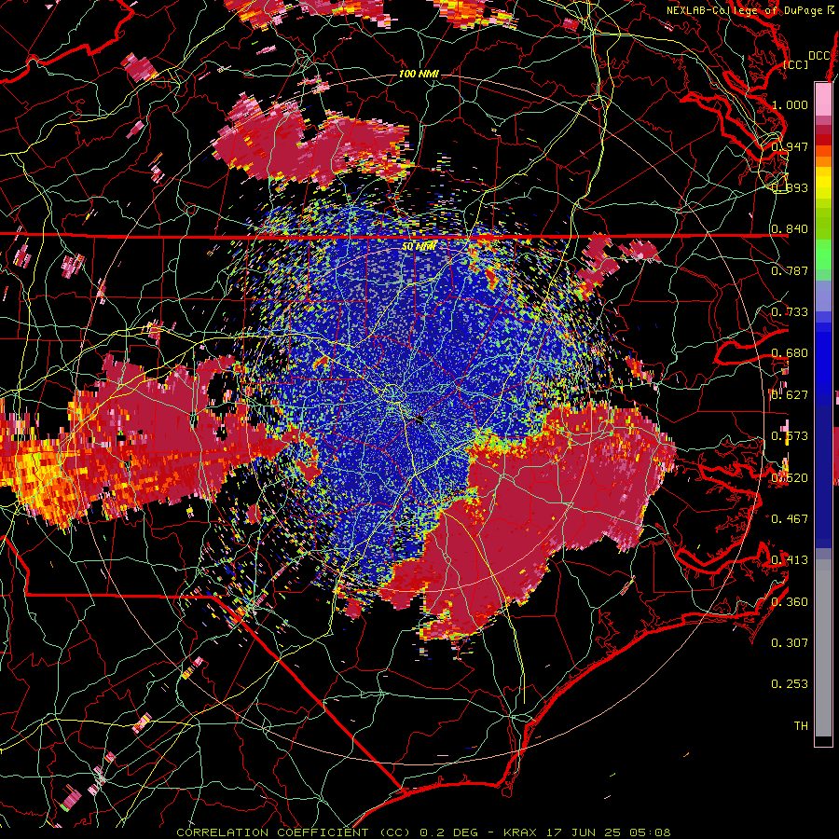Select the 0.733 legend value
839x839 pixels.
point(790,312)
